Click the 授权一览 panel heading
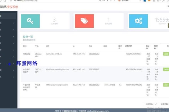The image size is (169, 112). pos(28,37)
